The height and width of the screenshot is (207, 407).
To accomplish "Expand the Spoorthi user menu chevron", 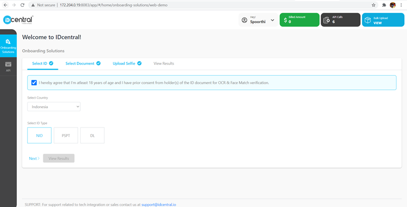I will click(273, 20).
